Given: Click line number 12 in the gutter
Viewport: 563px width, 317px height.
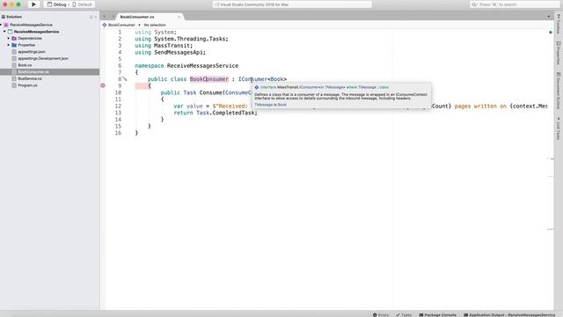Looking at the screenshot, I should [118, 106].
